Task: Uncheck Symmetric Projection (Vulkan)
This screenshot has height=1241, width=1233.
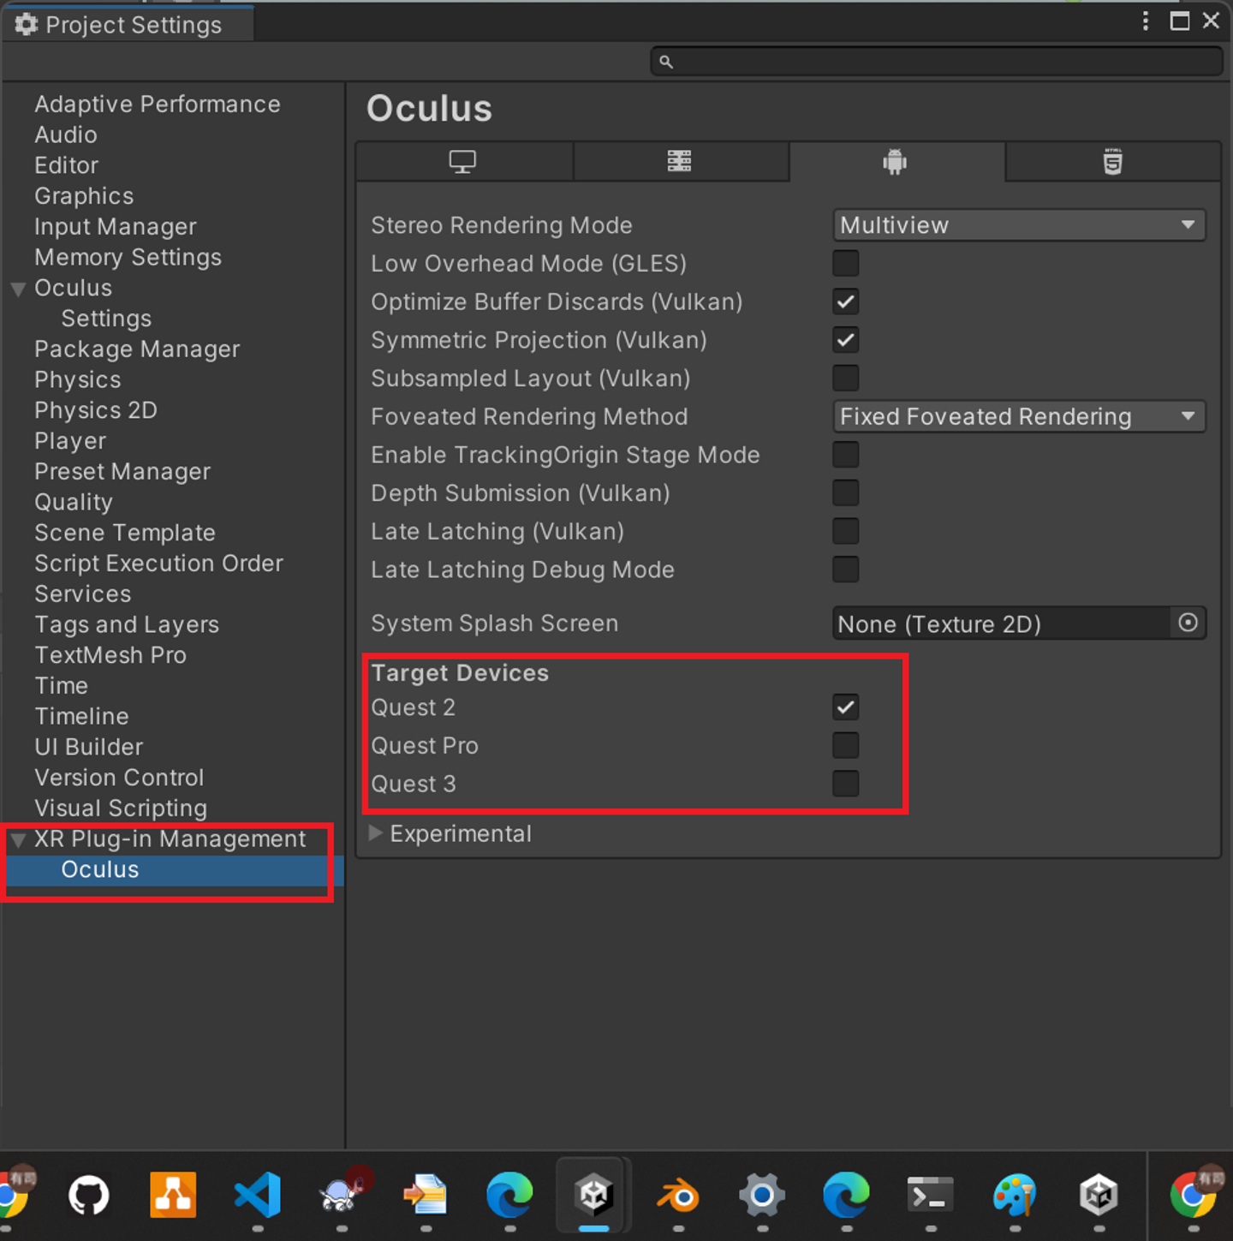Action: pyautogui.click(x=845, y=340)
